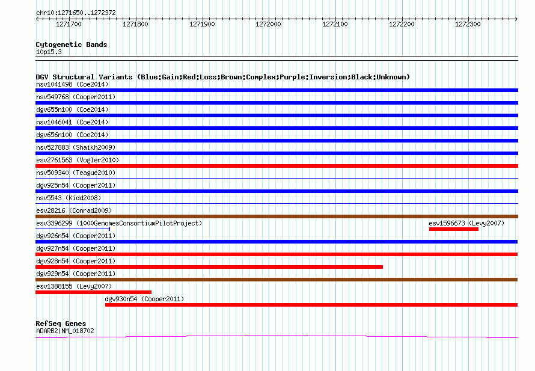Click the 1271700 ruler position
The image size is (535, 371).
coord(69,24)
